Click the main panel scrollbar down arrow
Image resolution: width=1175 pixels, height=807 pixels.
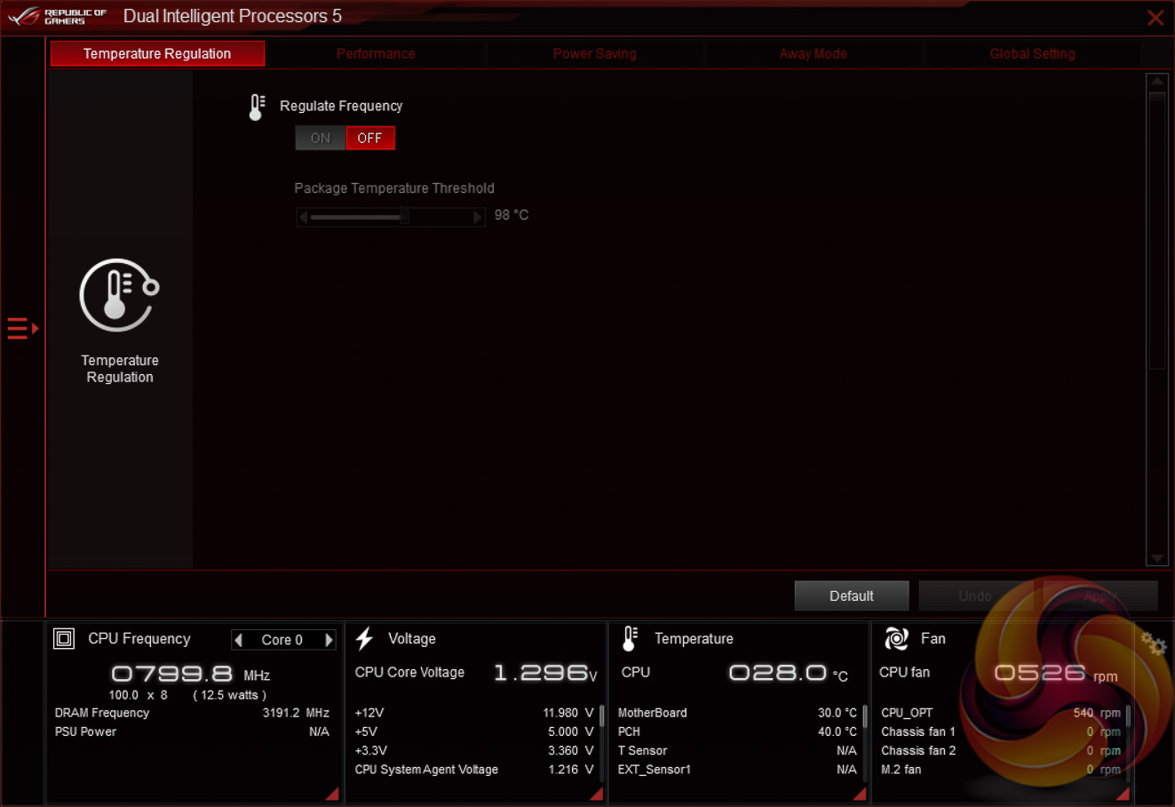[1157, 558]
